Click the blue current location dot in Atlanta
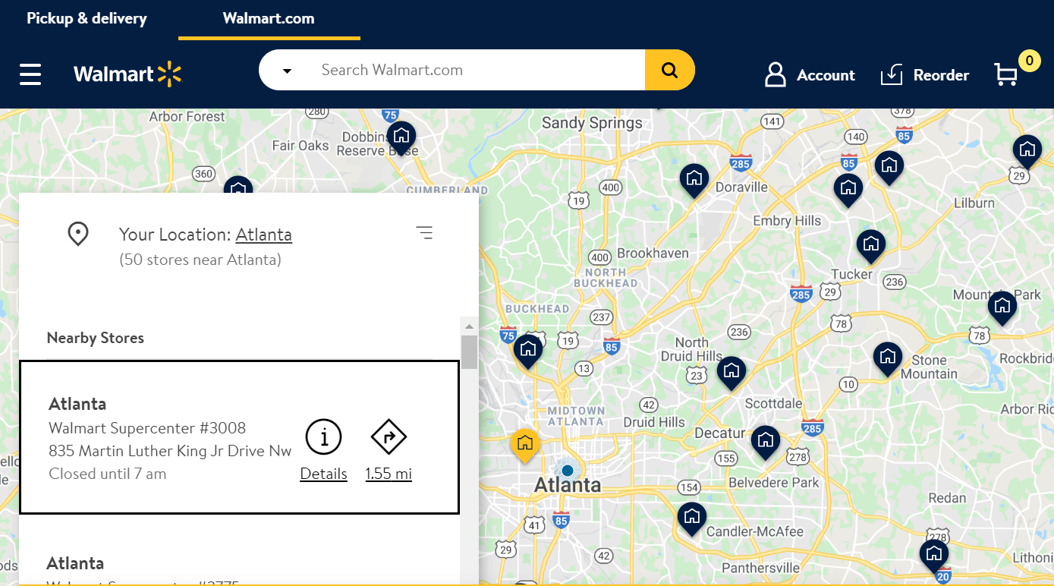This screenshot has width=1054, height=586. 567,471
